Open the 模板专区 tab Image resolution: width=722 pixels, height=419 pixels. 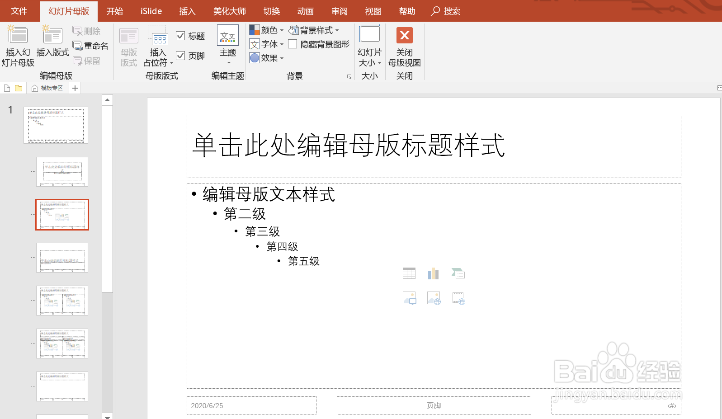[47, 88]
